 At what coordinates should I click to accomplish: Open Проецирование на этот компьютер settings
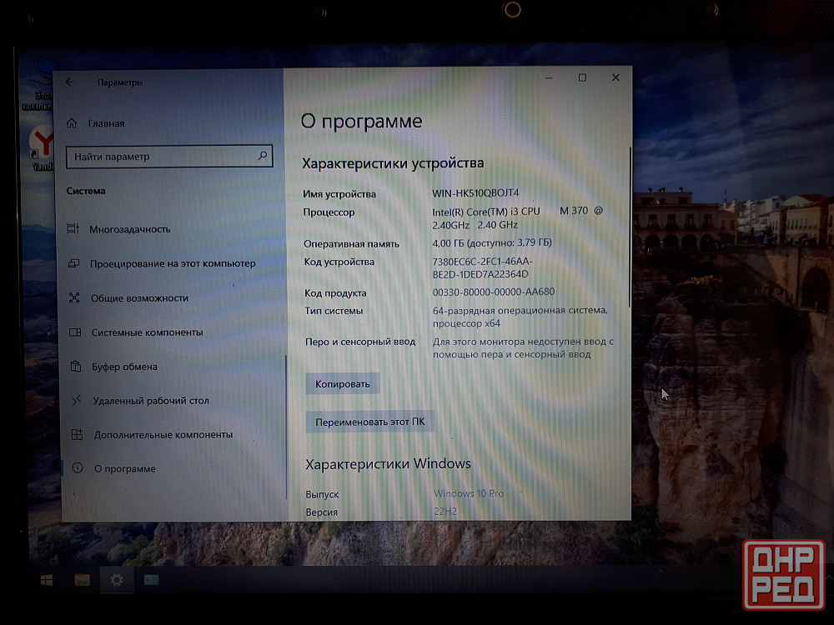(x=173, y=263)
